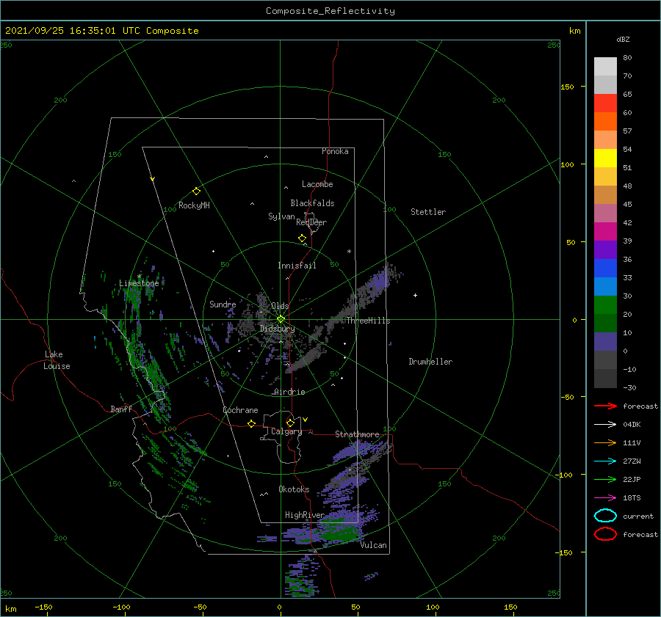
Task: Click the Cochrane town label
Action: tap(240, 410)
